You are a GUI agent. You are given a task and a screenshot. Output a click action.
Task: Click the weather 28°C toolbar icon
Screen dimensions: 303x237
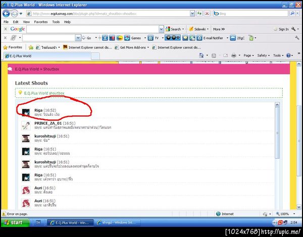coord(237,38)
